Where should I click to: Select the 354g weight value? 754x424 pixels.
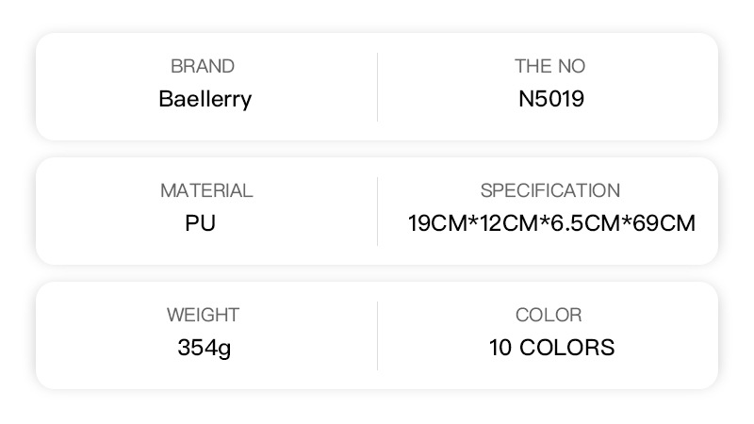pyautogui.click(x=205, y=348)
